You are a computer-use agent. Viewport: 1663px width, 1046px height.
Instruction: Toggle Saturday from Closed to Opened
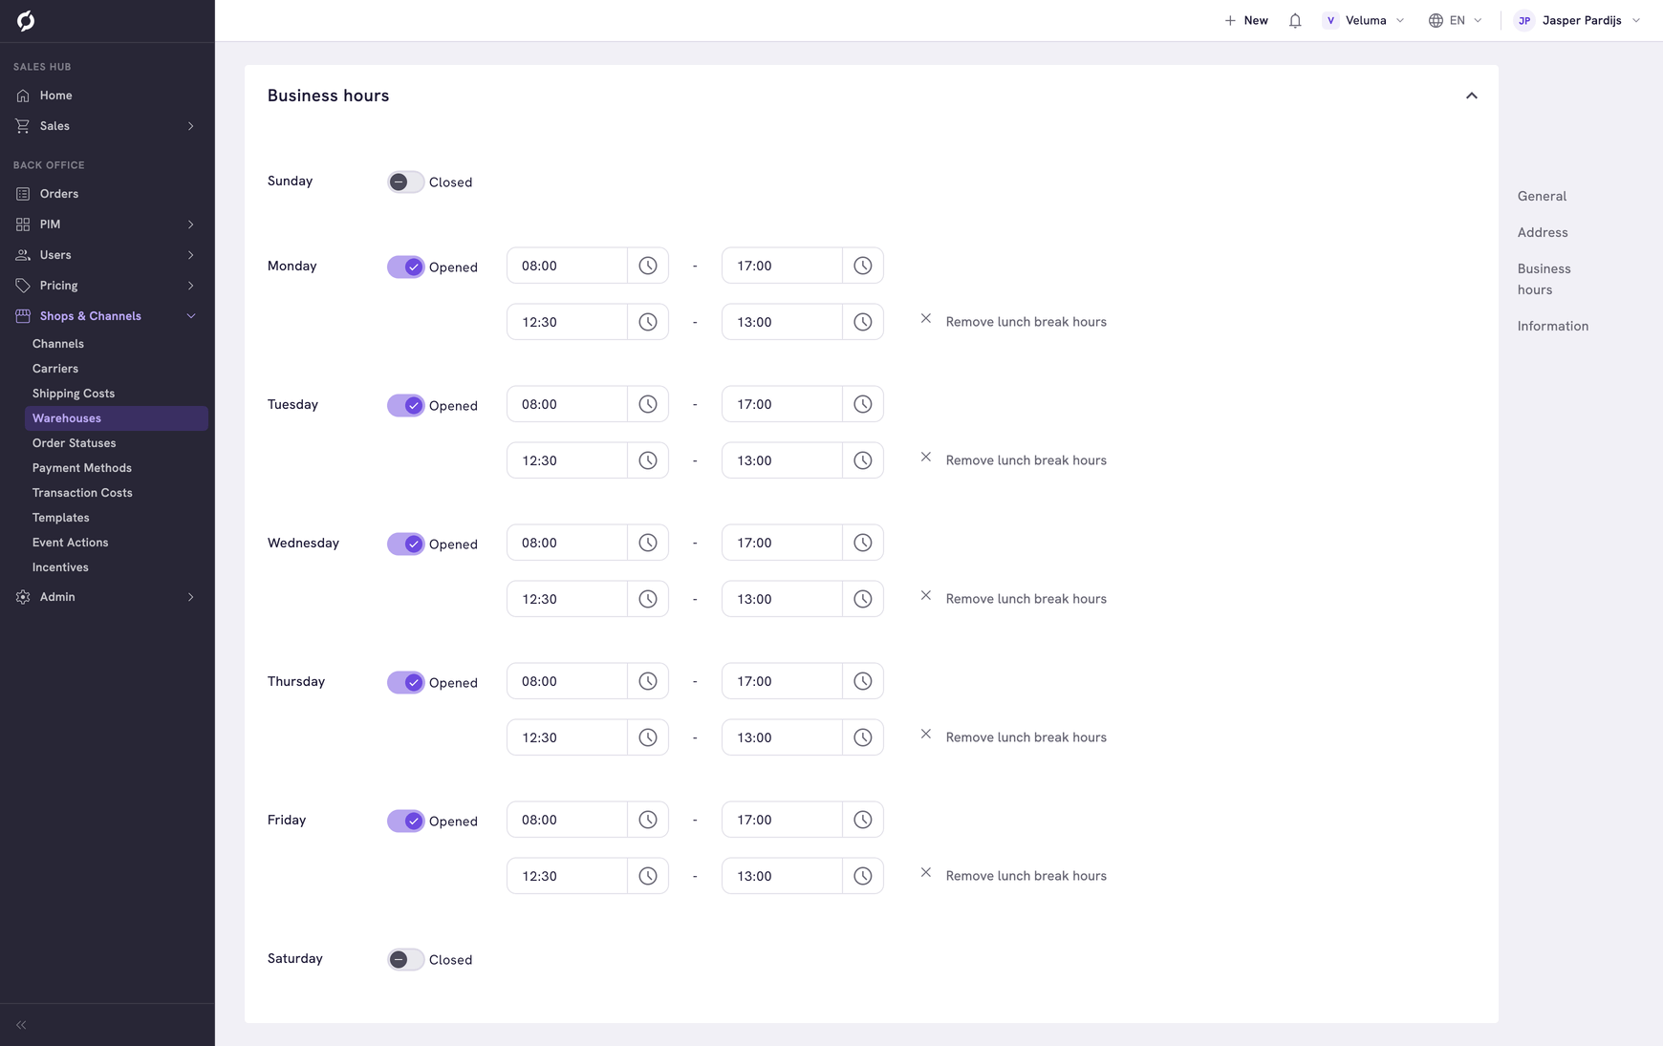click(405, 959)
